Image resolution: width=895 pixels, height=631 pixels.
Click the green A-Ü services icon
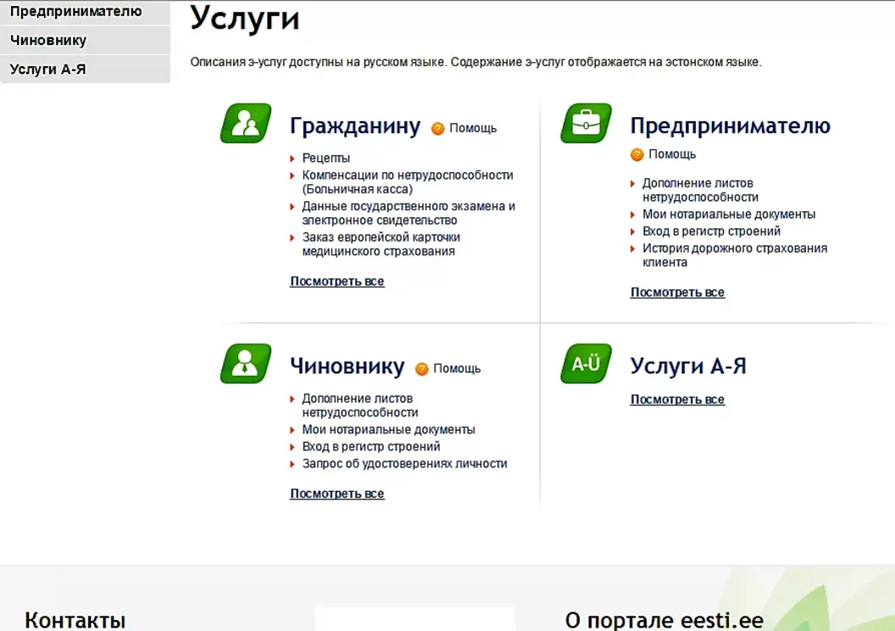click(586, 364)
